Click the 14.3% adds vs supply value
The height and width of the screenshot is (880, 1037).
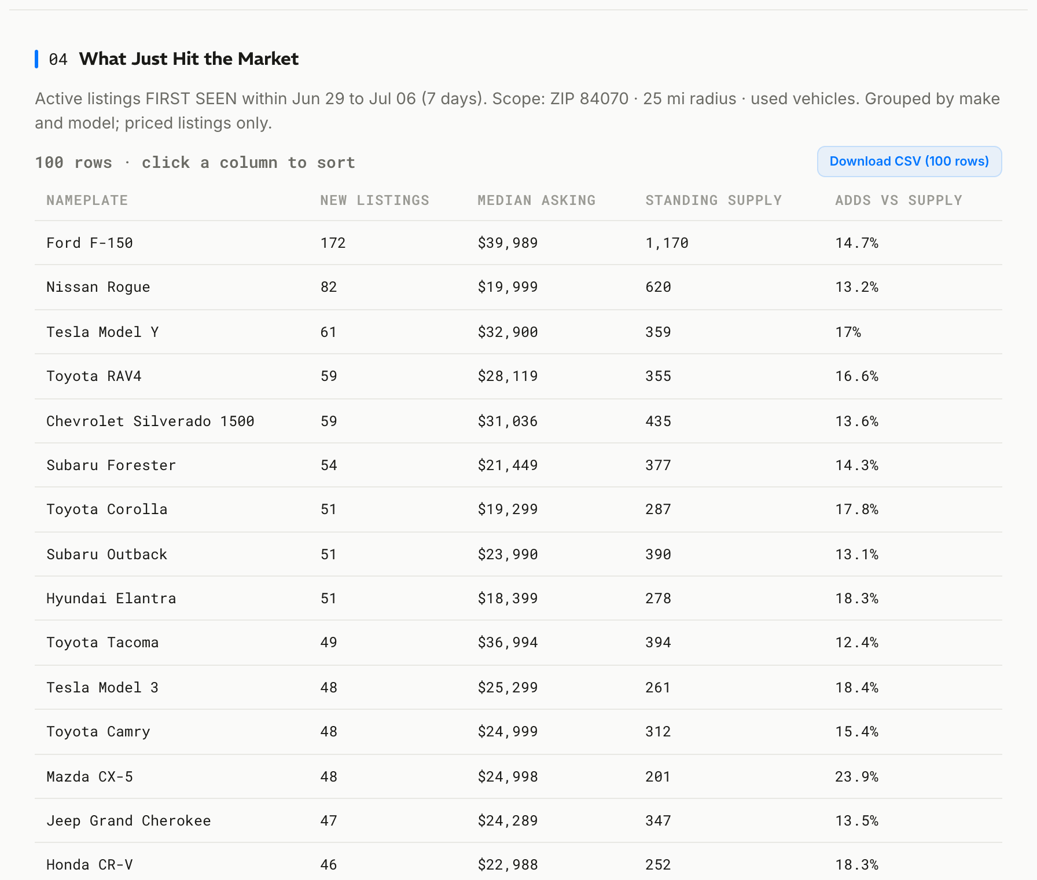[x=856, y=465]
